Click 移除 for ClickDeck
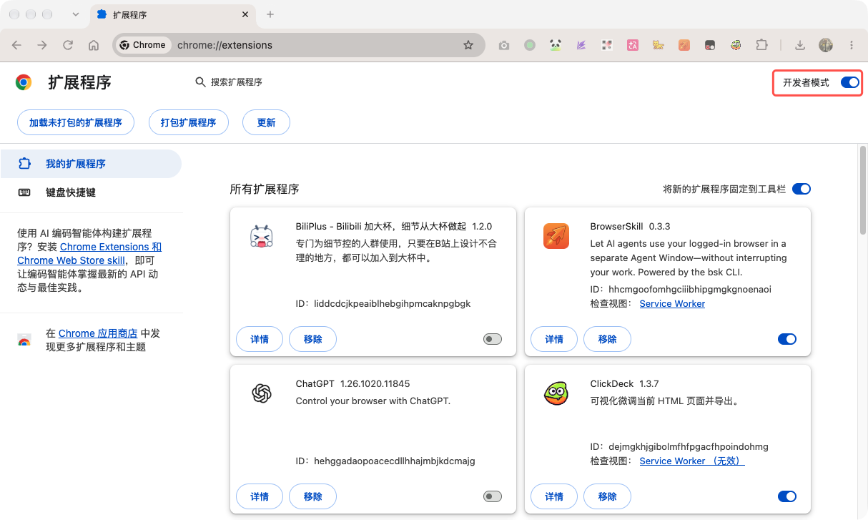The height and width of the screenshot is (520, 868). 607,496
